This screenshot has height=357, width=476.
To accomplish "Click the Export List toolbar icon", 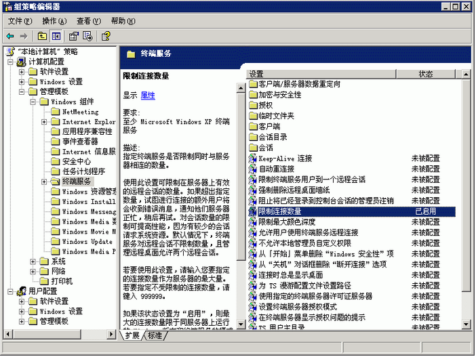I will point(88,36).
